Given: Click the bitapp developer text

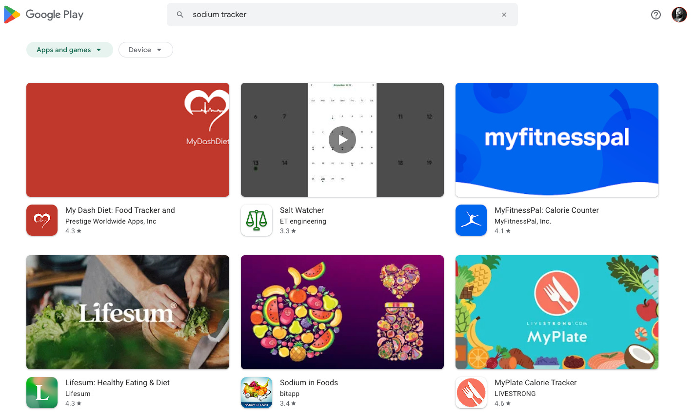Looking at the screenshot, I should (x=290, y=394).
